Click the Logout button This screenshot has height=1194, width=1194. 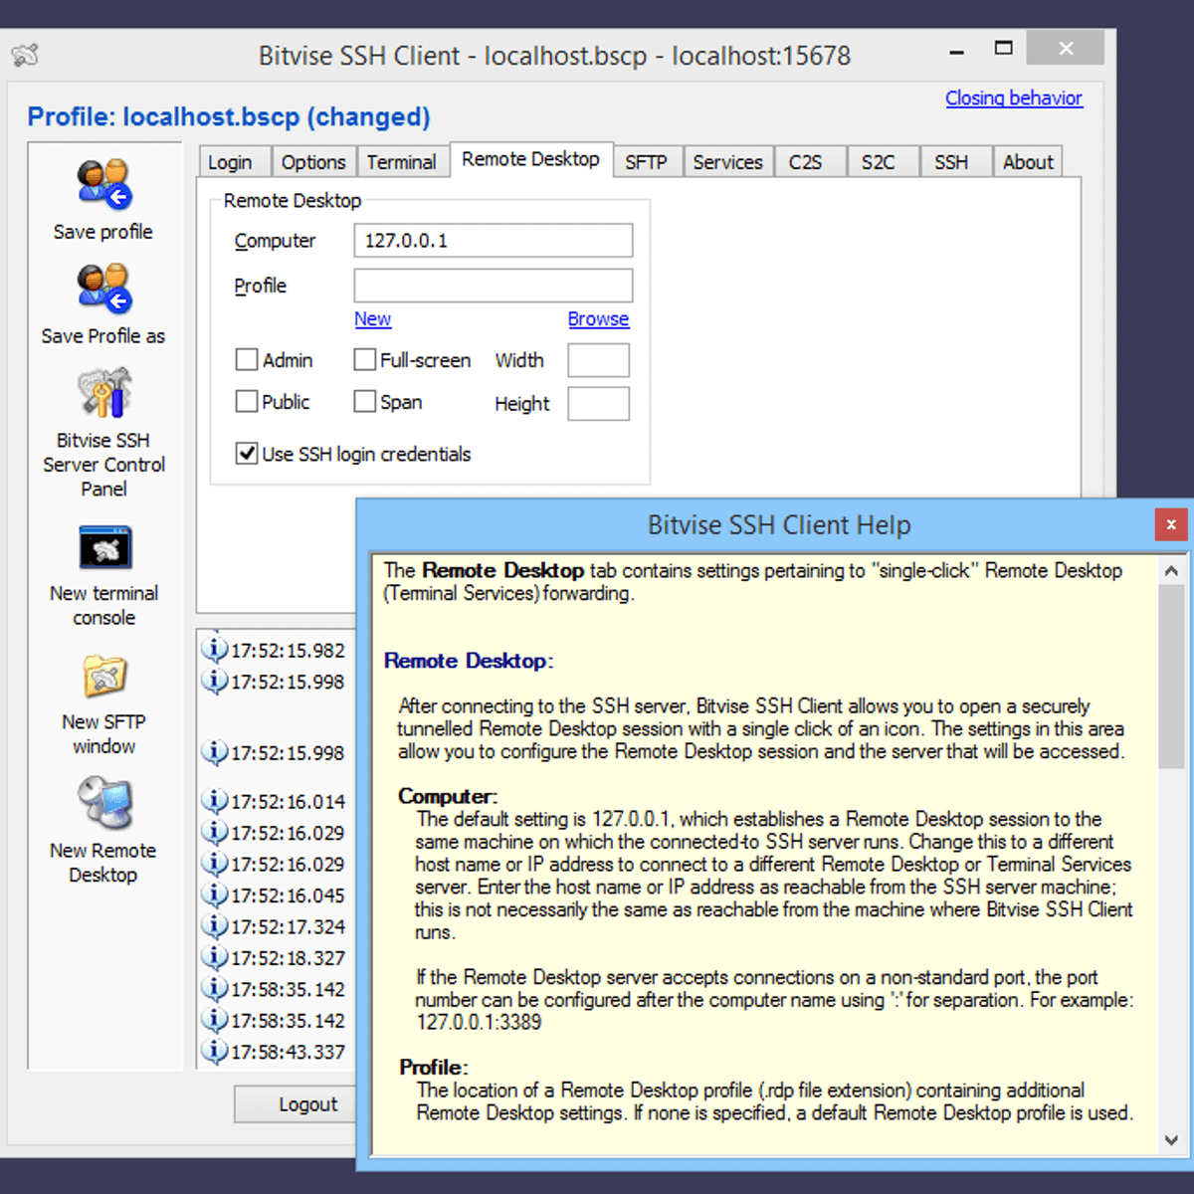[x=297, y=1104]
